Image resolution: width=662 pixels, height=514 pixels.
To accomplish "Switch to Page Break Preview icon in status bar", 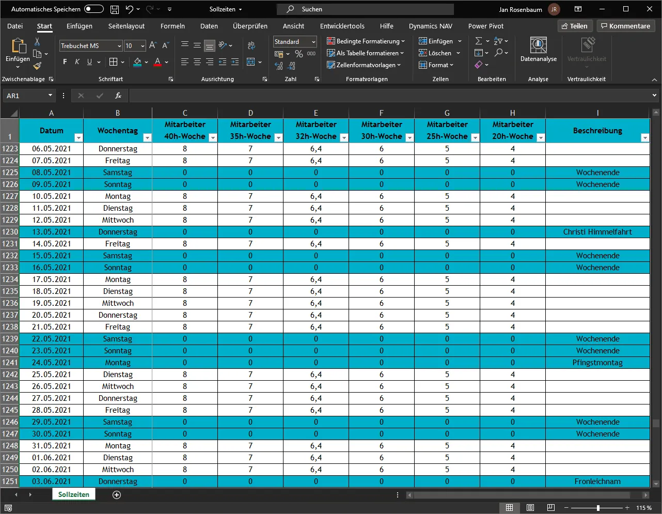I will point(551,508).
